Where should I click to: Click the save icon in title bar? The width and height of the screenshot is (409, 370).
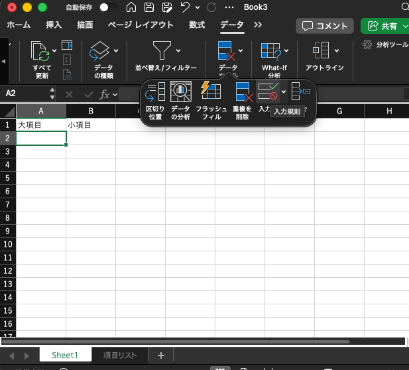coord(149,8)
